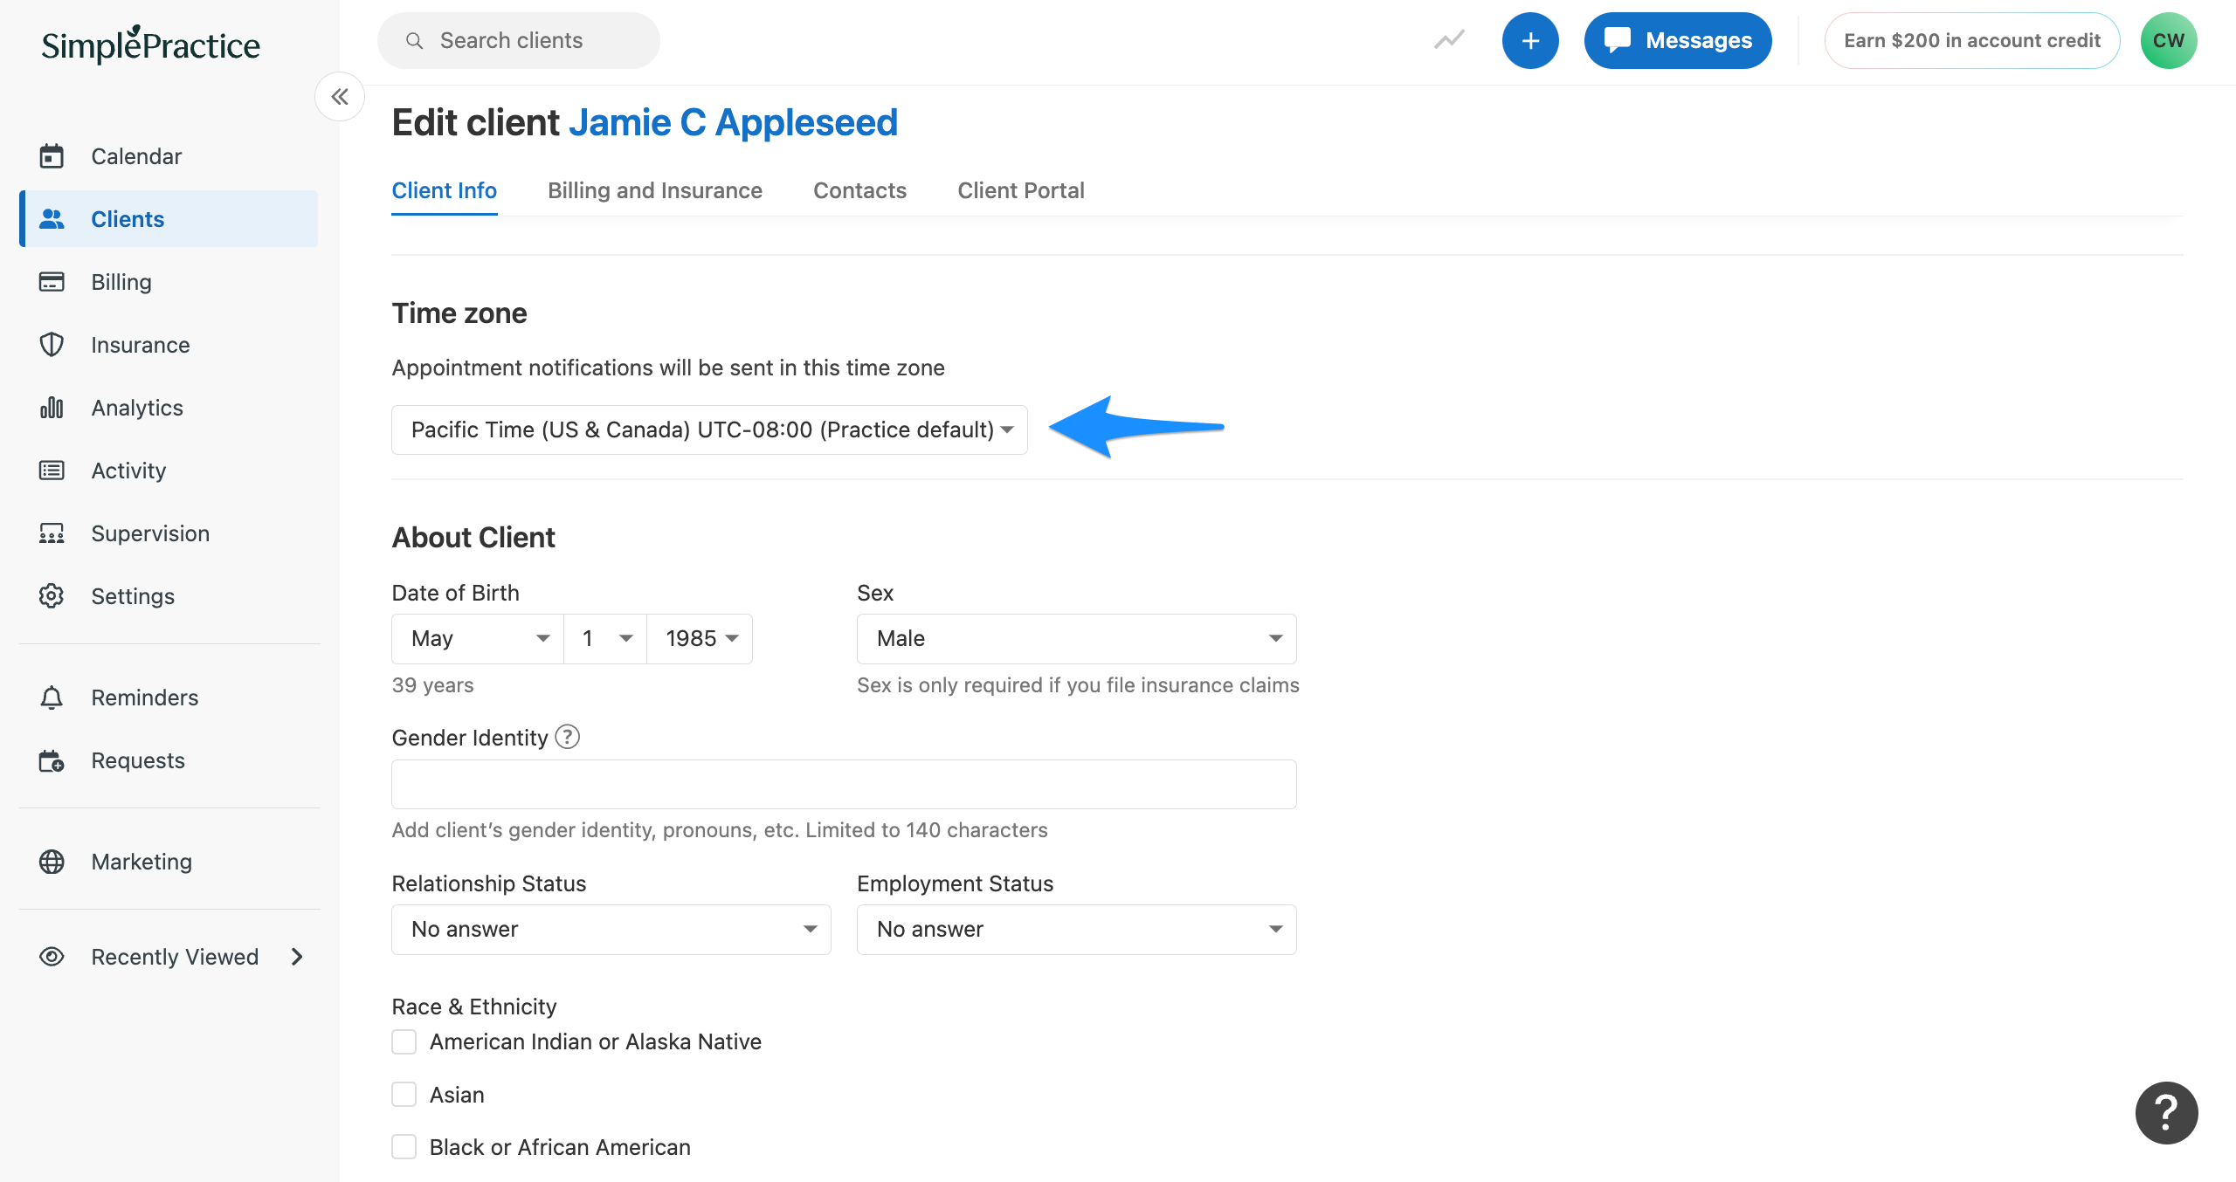Open the time zone dropdown

(x=709, y=430)
